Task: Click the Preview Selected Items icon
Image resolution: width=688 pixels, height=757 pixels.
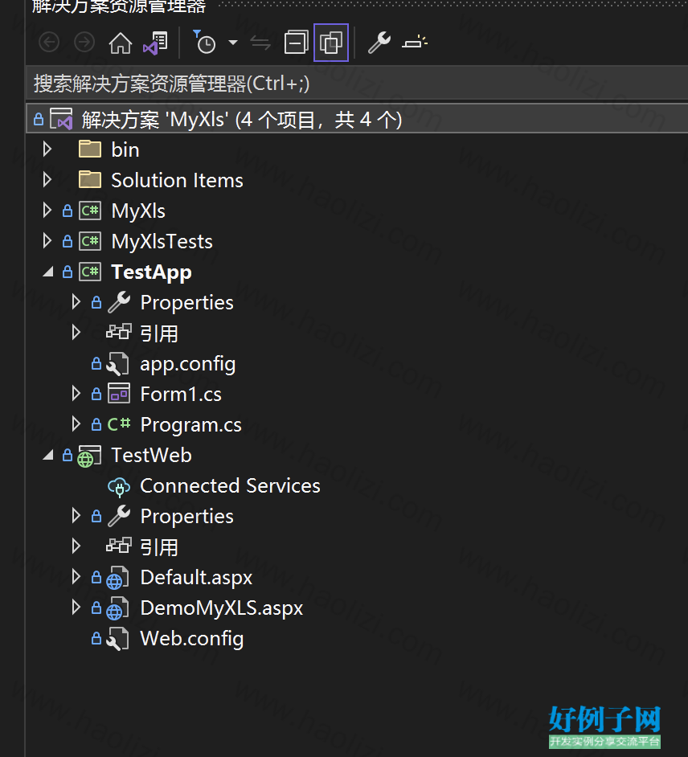Action: click(415, 43)
